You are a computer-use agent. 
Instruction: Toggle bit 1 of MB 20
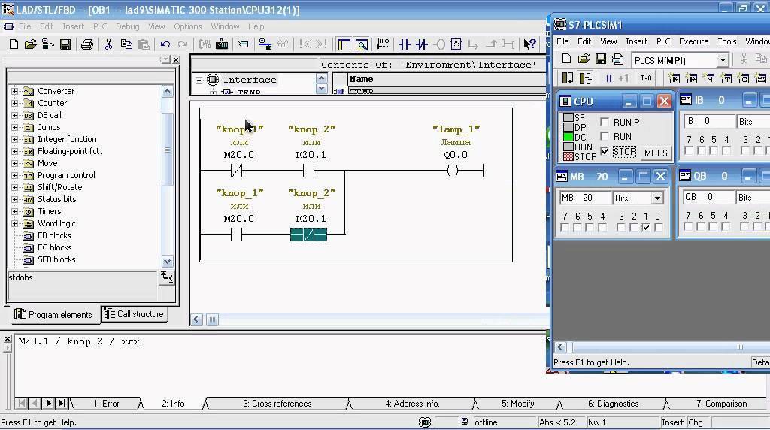tap(646, 227)
